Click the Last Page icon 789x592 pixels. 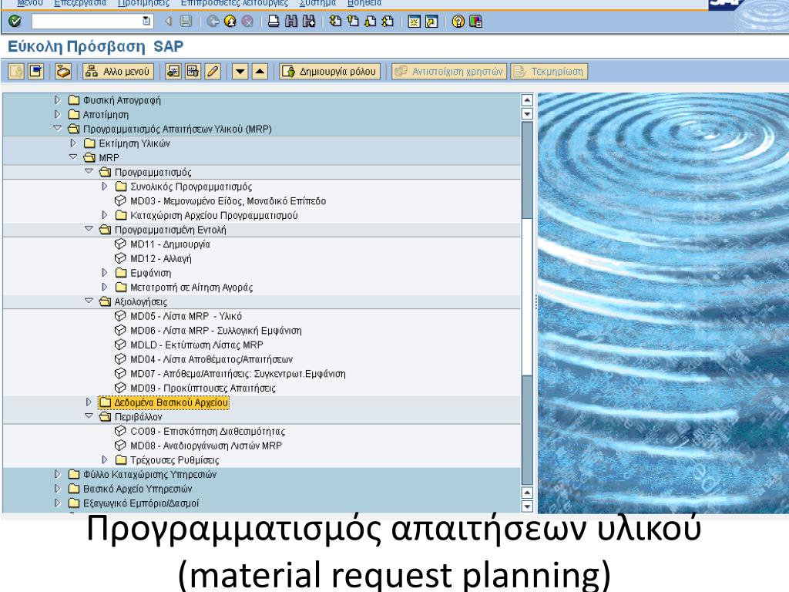[388, 21]
